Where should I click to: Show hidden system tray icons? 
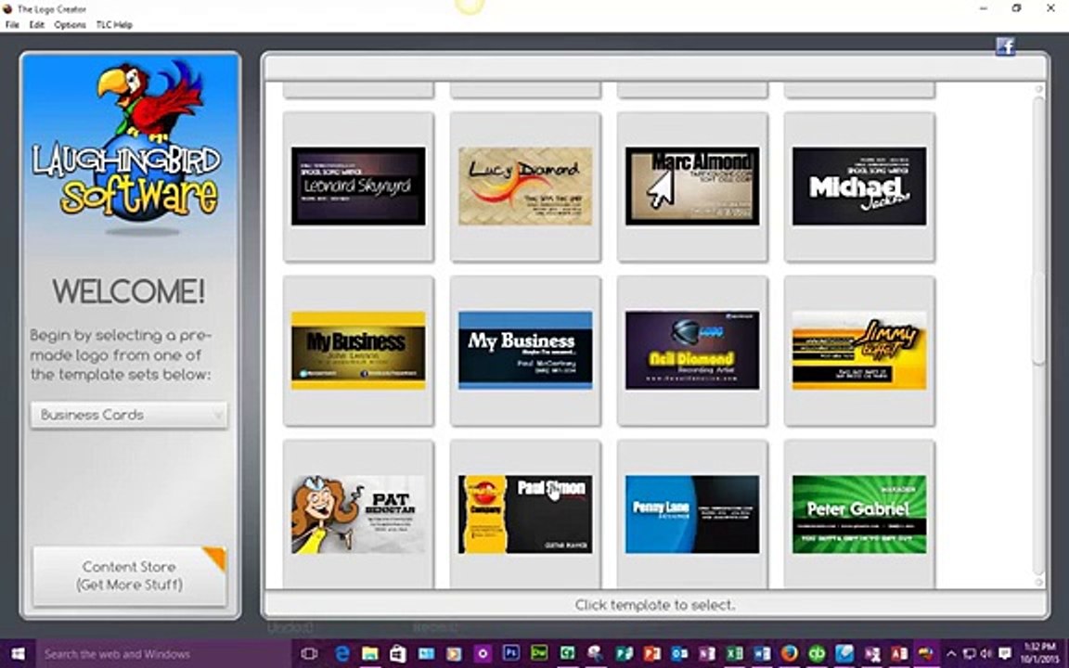pyautogui.click(x=952, y=654)
